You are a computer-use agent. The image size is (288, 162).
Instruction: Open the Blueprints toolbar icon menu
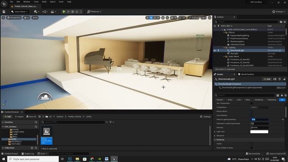[x=45, y=12]
